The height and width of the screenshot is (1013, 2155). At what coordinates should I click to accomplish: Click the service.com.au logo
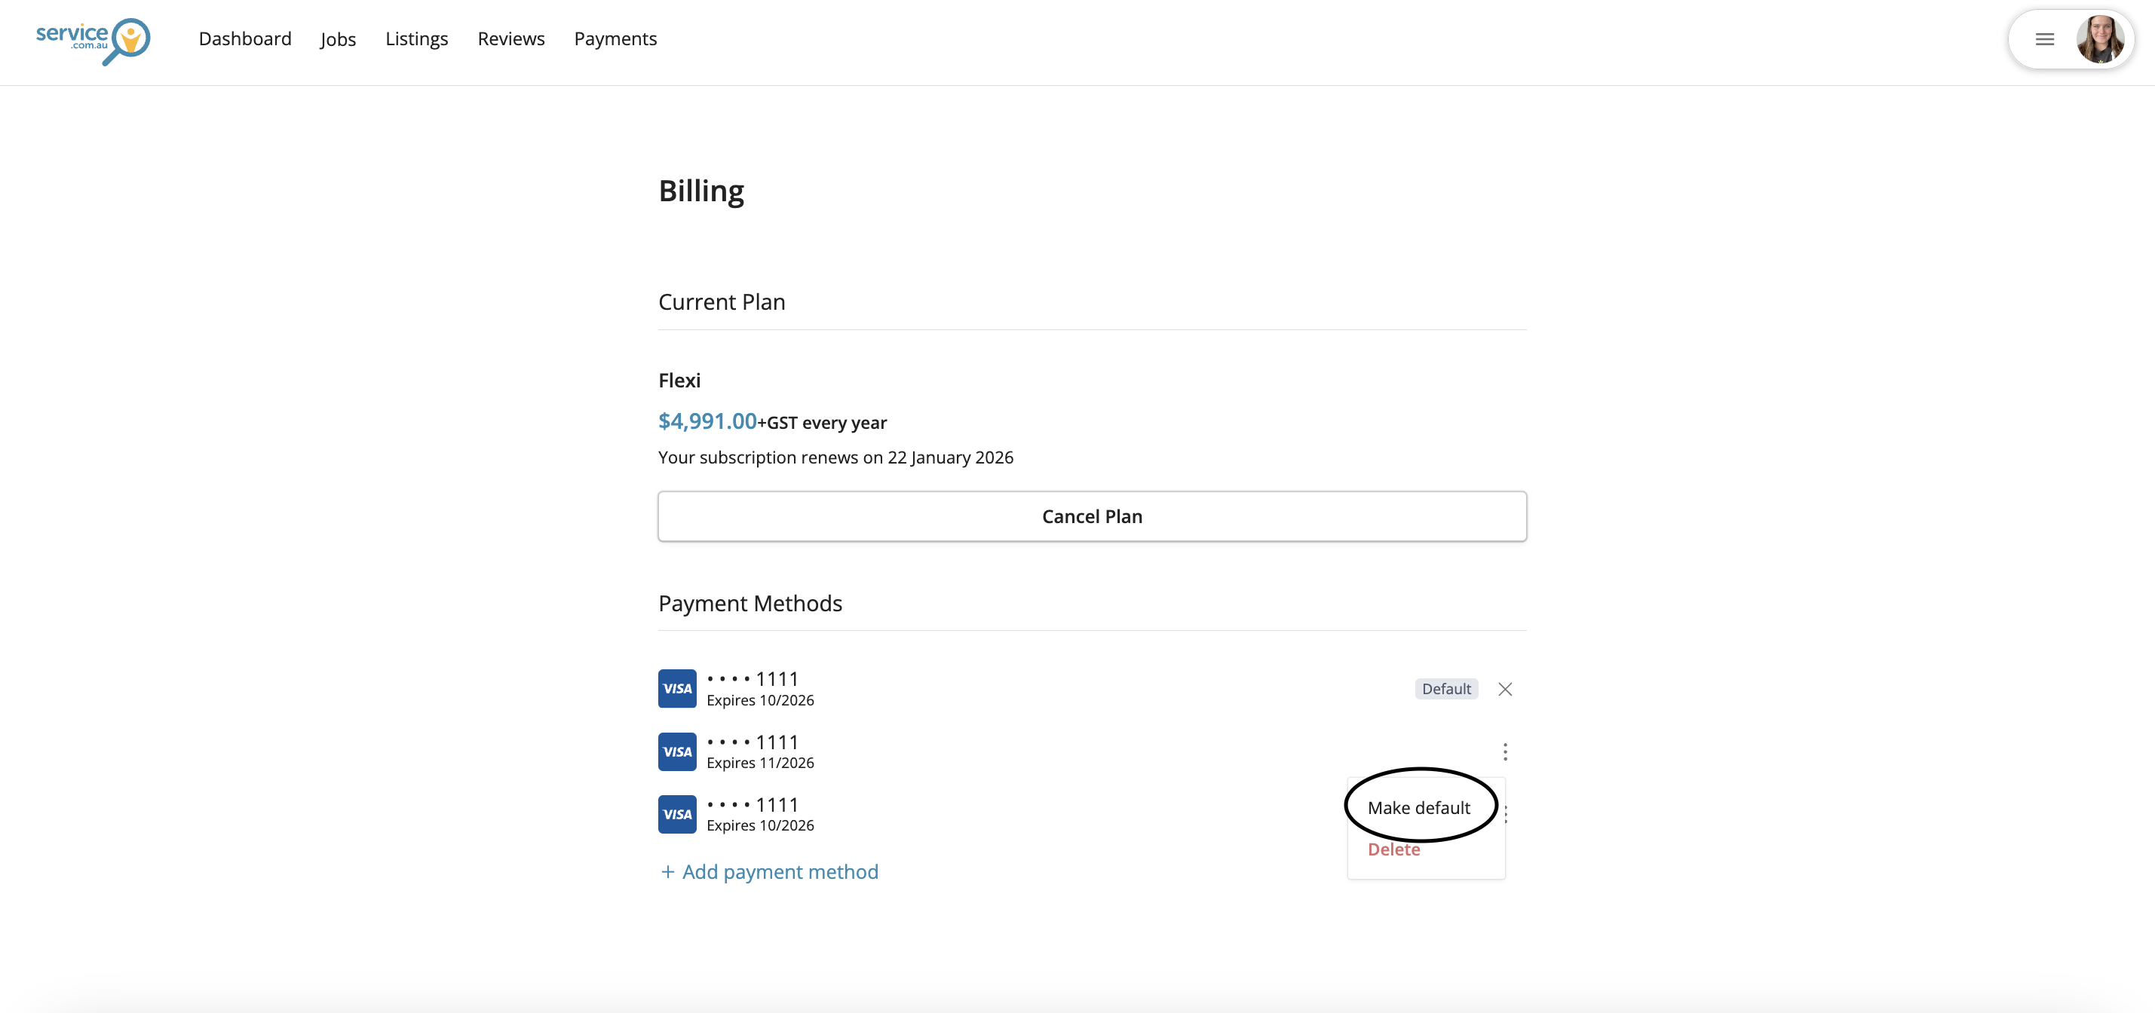[93, 39]
